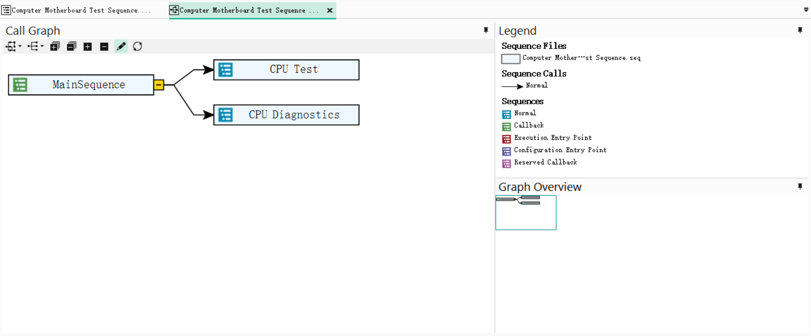Collapse MainSequence using yellow minus box
This screenshot has width=811, height=336.
tap(159, 85)
